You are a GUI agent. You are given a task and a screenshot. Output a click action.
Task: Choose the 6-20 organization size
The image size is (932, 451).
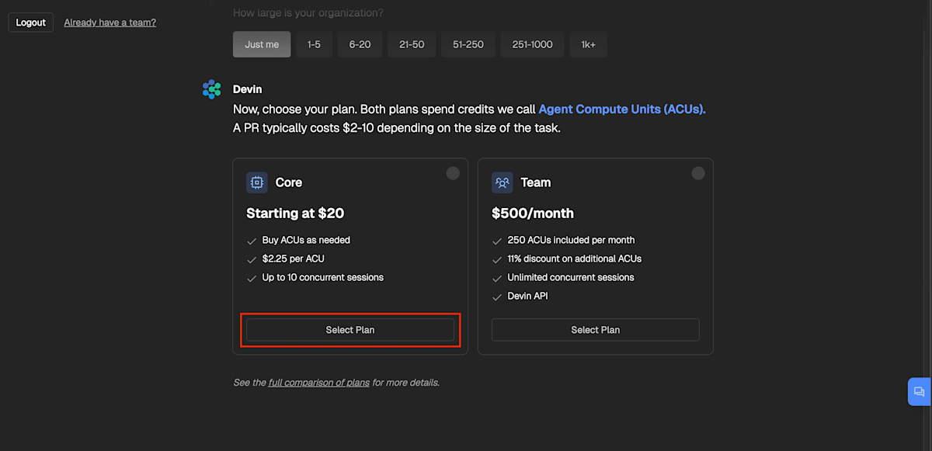[x=360, y=44]
